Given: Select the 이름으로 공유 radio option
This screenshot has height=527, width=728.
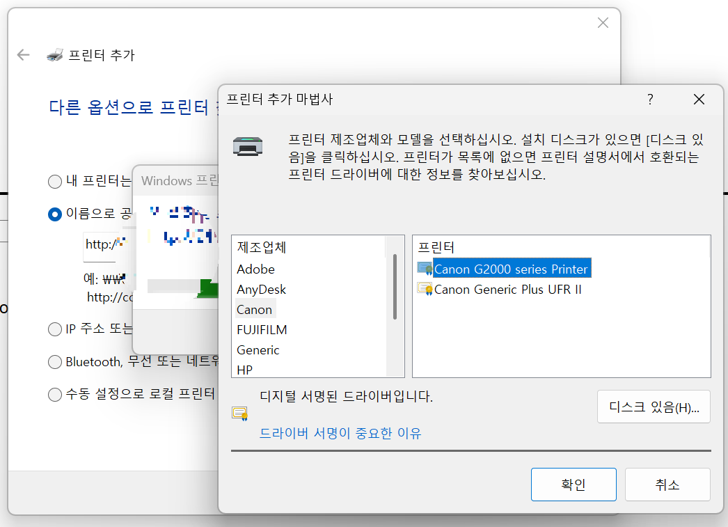Looking at the screenshot, I should 55,214.
